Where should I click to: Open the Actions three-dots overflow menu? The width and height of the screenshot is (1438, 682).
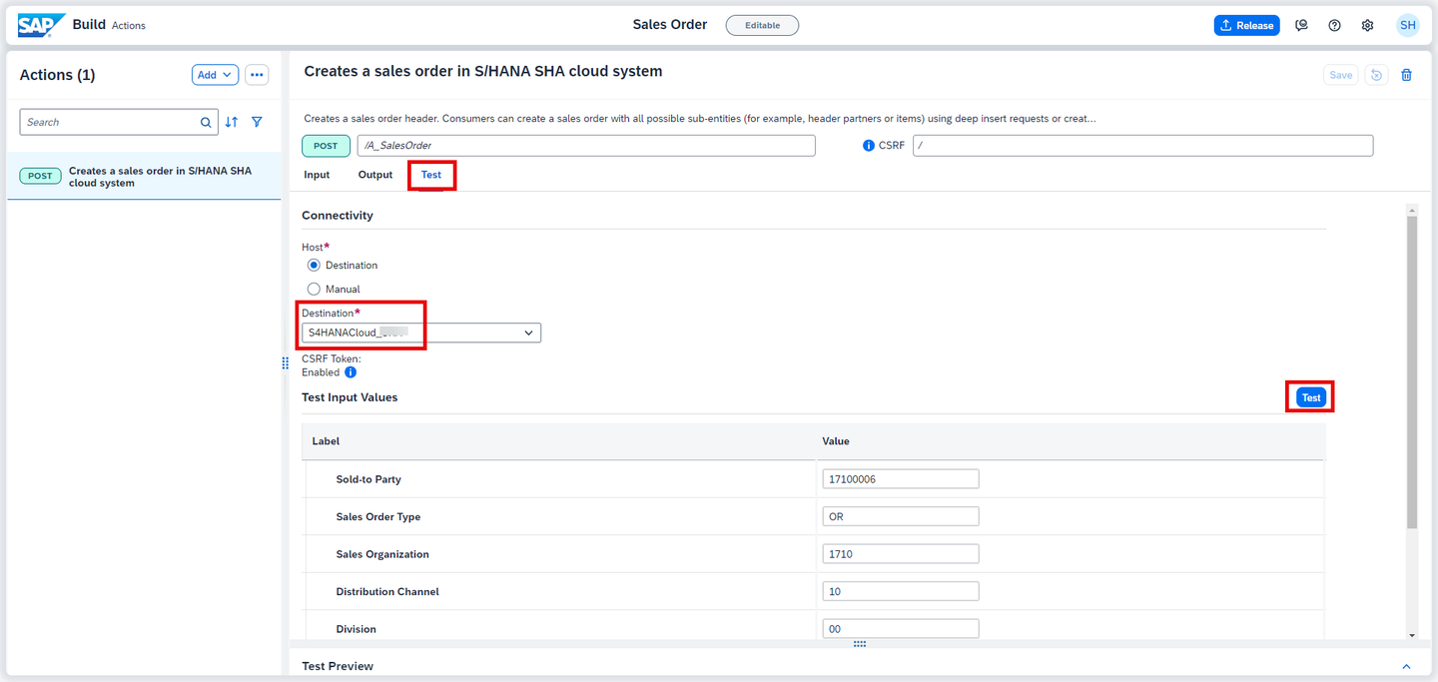click(x=257, y=75)
